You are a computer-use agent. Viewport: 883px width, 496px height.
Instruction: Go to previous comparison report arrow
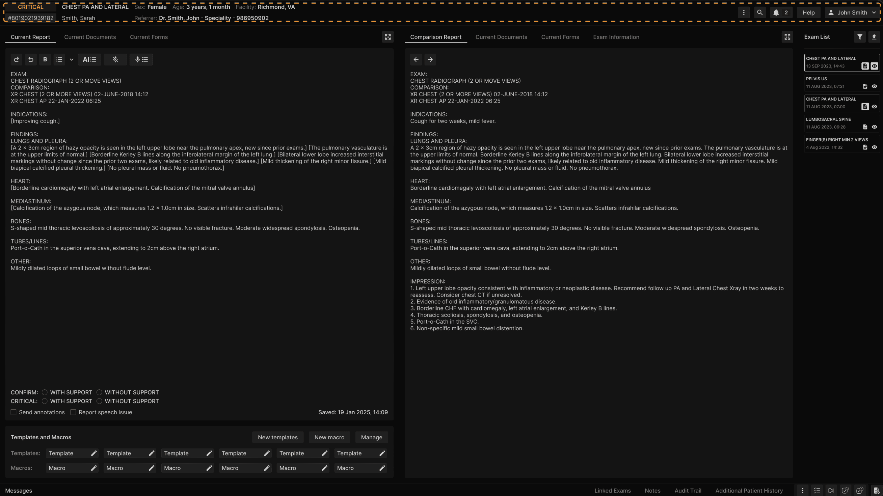pos(416,60)
